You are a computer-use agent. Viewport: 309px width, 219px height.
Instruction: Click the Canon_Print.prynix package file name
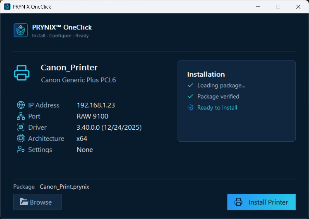pos(64,187)
